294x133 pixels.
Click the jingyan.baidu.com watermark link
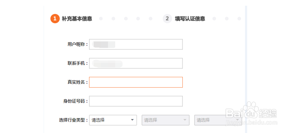251,123
